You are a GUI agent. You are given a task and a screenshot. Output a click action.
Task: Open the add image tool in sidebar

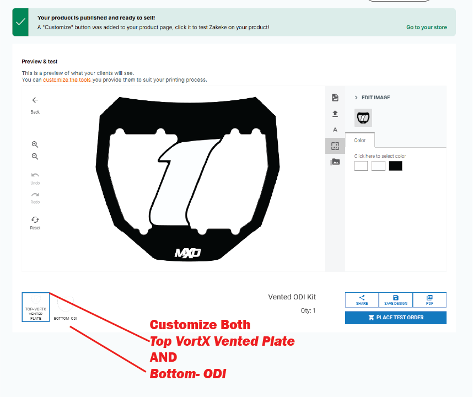(335, 98)
